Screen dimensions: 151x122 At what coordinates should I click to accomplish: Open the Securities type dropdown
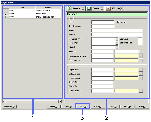tap(117, 39)
